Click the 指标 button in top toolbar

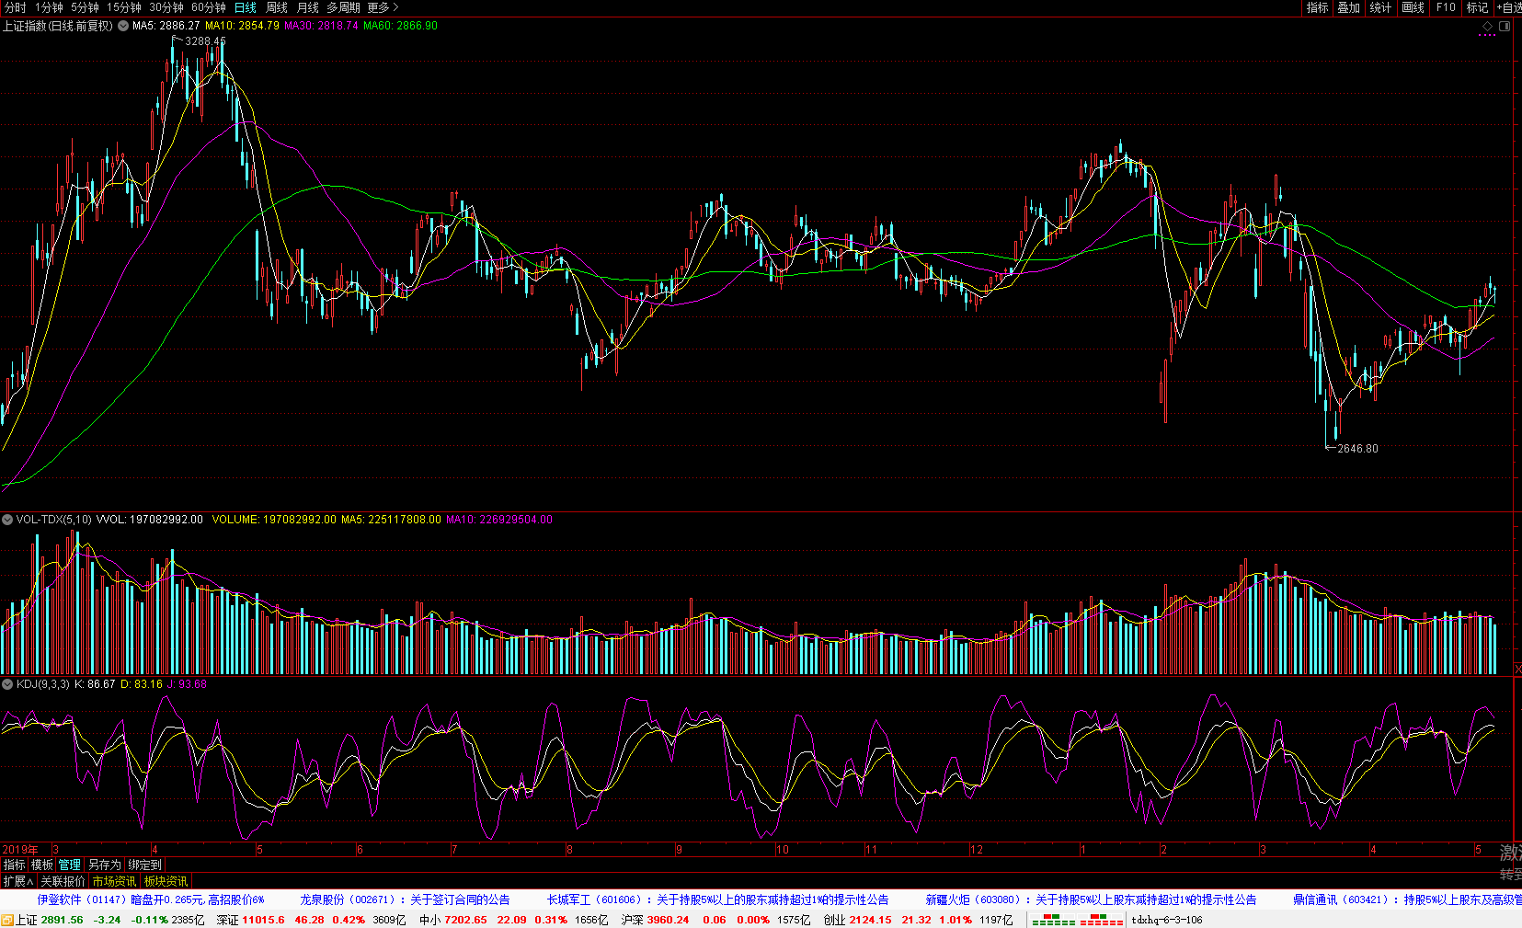click(x=1318, y=7)
